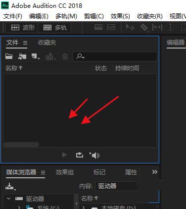The width and height of the screenshot is (186, 209).
Task: Switch to the 标记 tab
Action: 99,172
